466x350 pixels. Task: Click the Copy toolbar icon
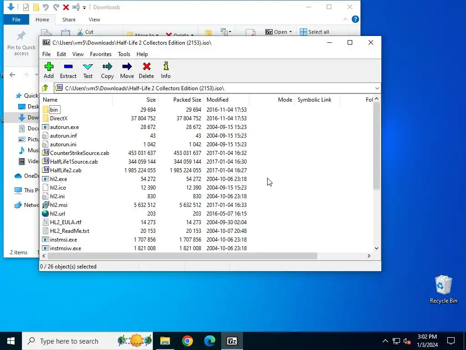click(x=107, y=67)
